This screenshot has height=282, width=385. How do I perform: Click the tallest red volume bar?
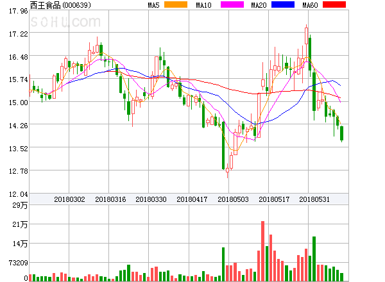[262, 251]
